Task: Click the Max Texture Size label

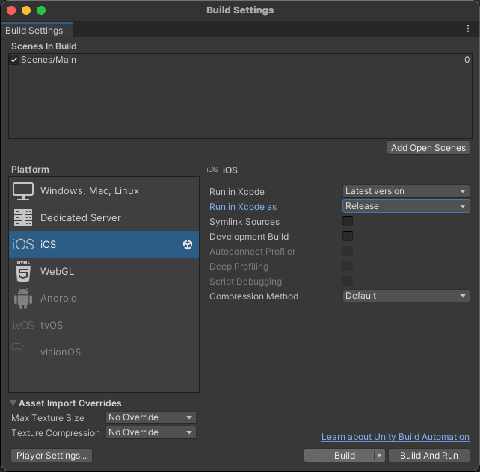Action: 48,418
